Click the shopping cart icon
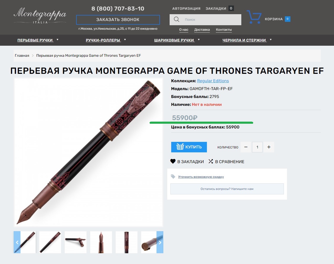The image size is (334, 264). [254, 17]
